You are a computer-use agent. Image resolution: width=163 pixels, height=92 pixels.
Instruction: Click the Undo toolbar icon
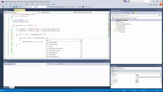20,7
